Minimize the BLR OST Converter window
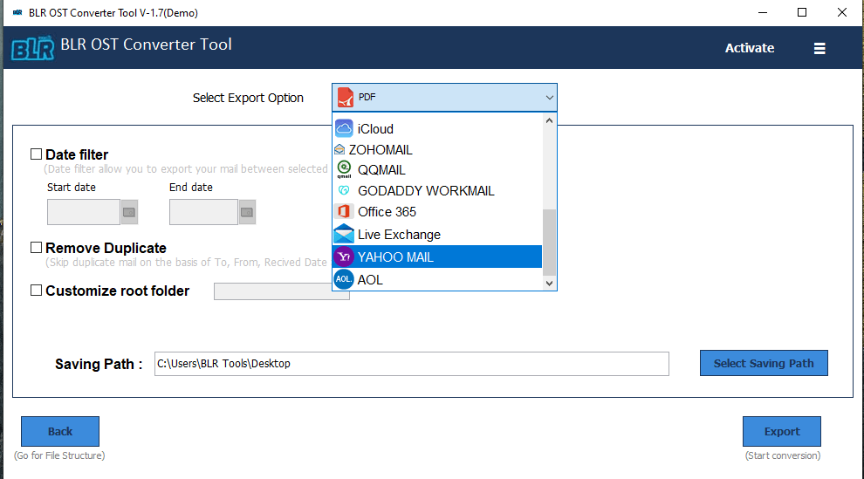864x479 pixels. pos(763,13)
